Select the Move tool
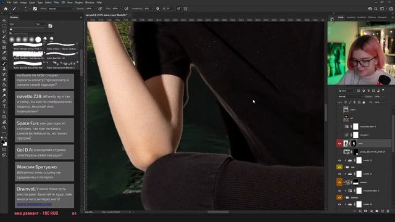This screenshot has height=222, width=395. 4,20
